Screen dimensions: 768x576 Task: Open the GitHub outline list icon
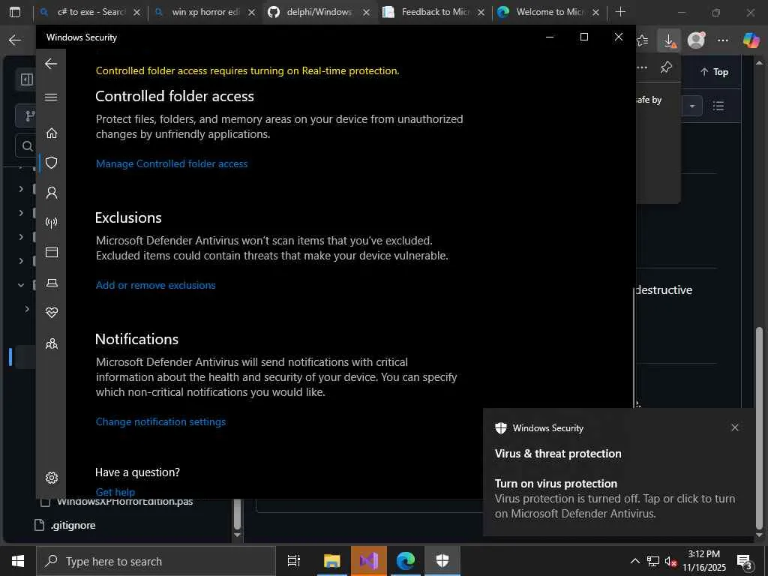pyautogui.click(x=718, y=106)
